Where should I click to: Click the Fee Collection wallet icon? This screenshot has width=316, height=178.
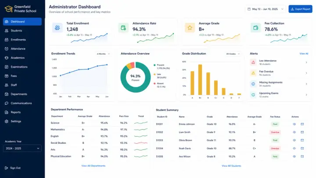pyautogui.click(x=255, y=28)
